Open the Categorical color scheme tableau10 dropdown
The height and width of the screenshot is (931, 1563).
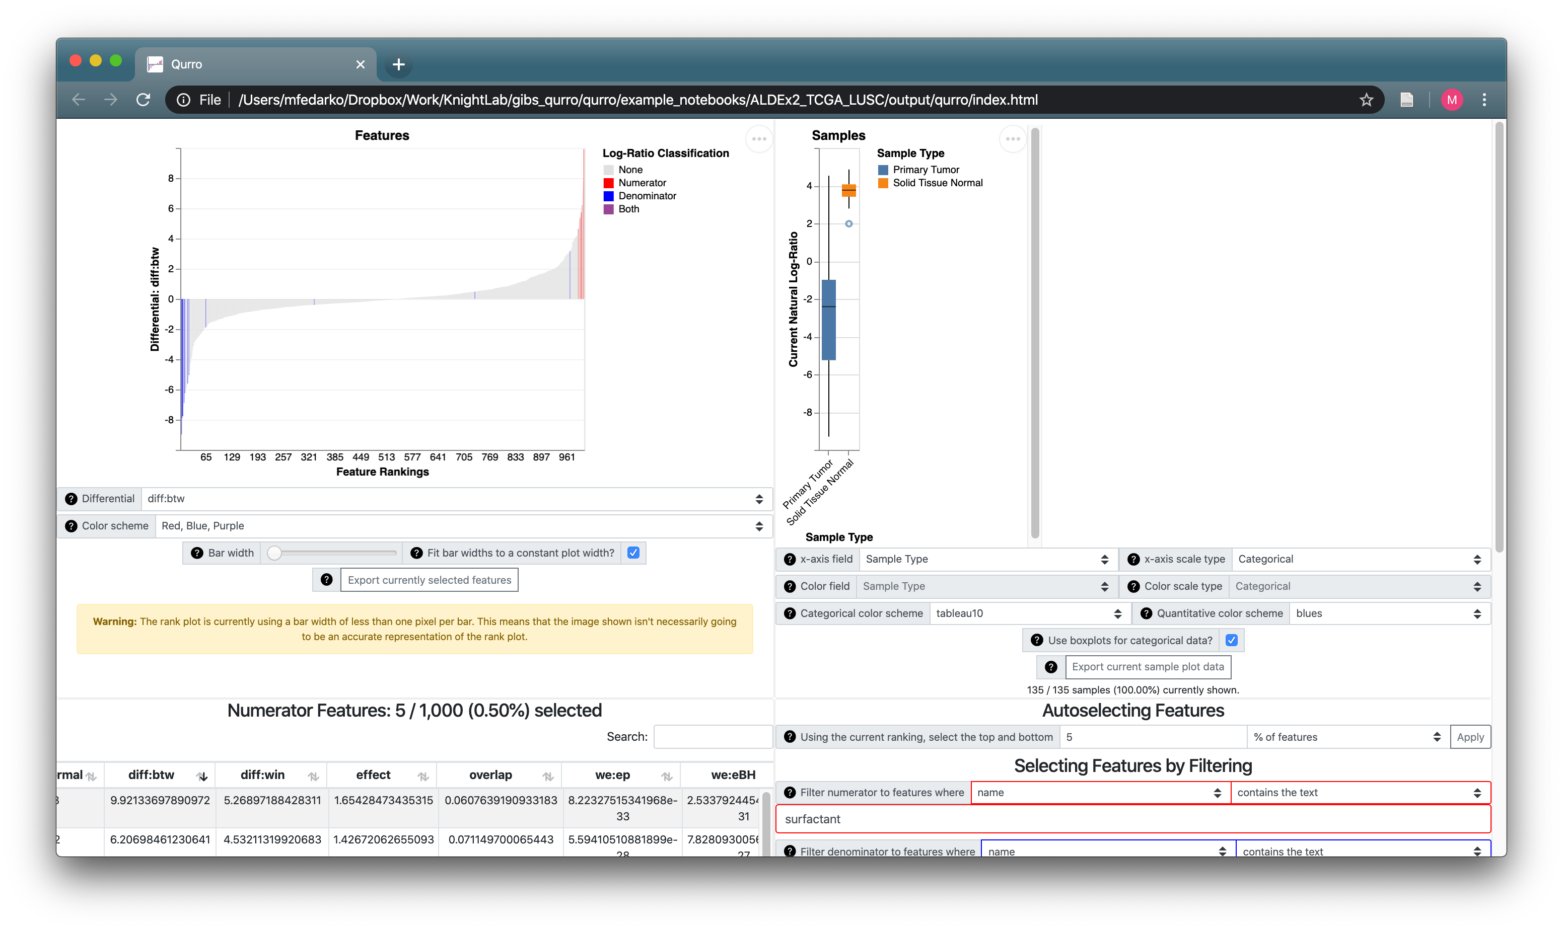coord(1028,613)
